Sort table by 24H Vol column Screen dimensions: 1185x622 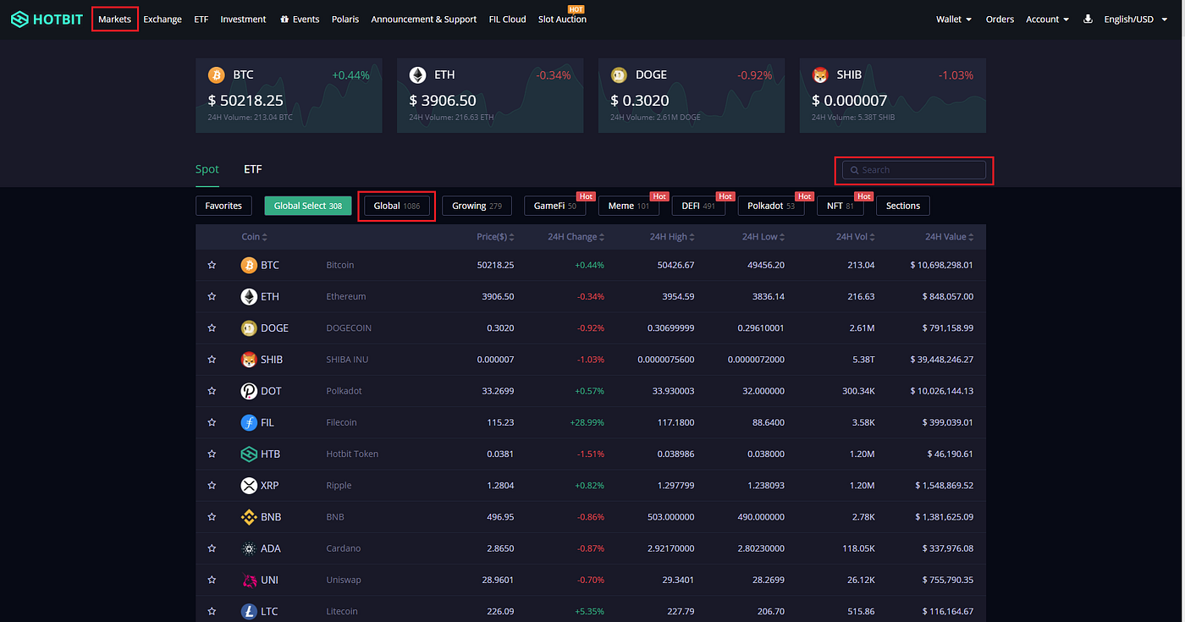856,237
